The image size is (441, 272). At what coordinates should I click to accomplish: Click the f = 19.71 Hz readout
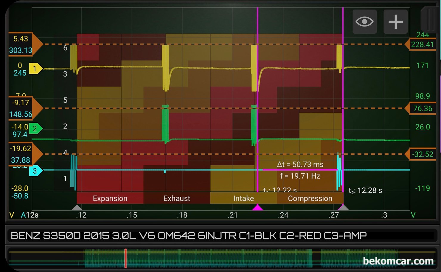300,176
